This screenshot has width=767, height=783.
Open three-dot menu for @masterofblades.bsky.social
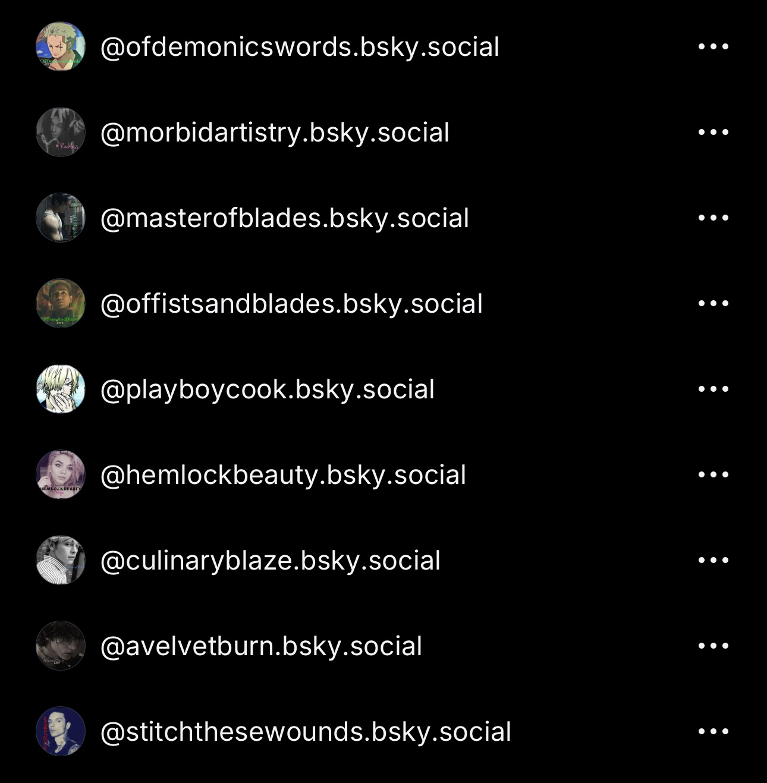tap(713, 218)
